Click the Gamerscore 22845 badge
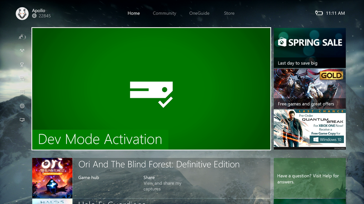Screen dimensions: 364x204 (x=42, y=16)
